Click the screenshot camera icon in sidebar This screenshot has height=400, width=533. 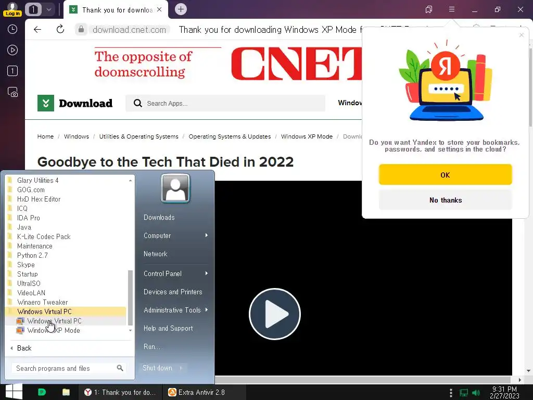12,92
